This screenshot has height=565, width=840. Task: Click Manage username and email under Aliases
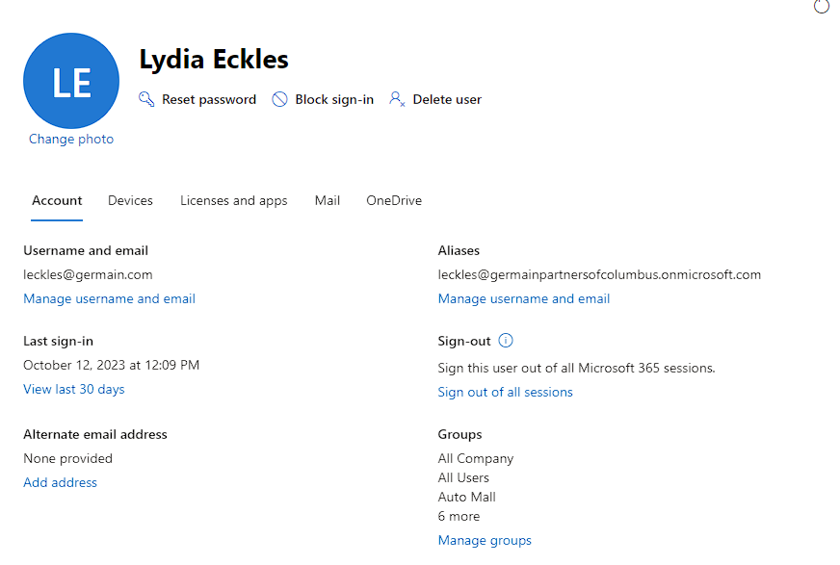tap(524, 298)
